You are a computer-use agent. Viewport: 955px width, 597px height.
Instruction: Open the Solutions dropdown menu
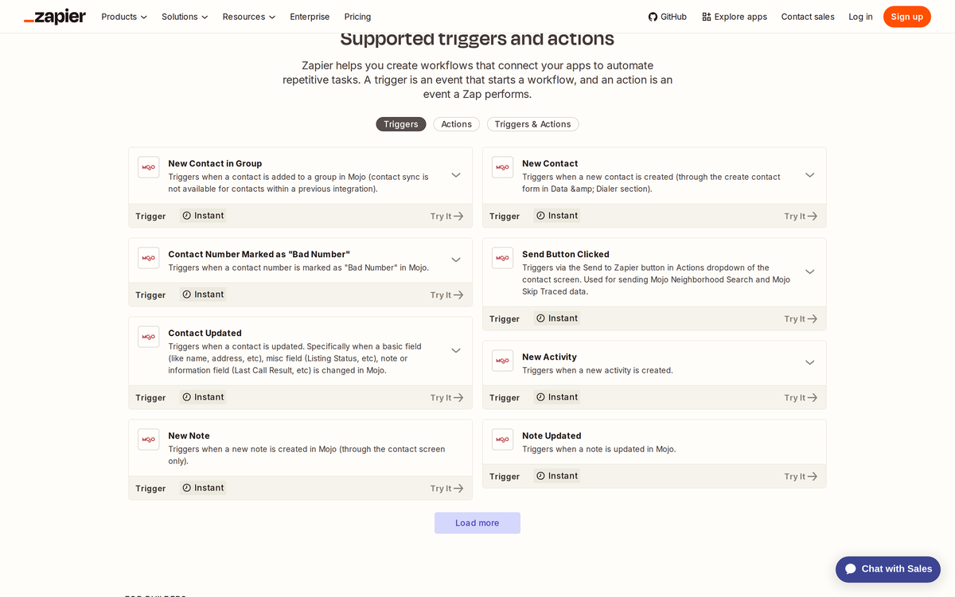pyautogui.click(x=185, y=17)
